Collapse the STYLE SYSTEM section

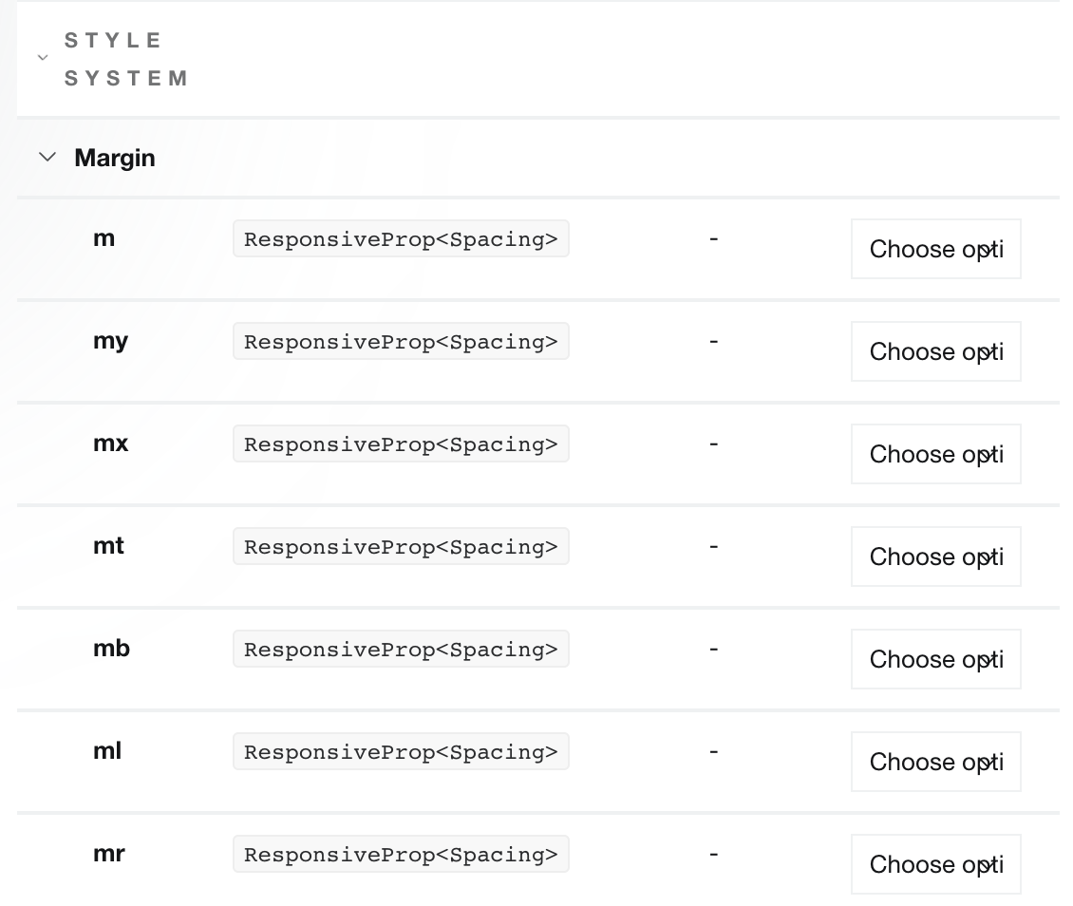(x=43, y=58)
